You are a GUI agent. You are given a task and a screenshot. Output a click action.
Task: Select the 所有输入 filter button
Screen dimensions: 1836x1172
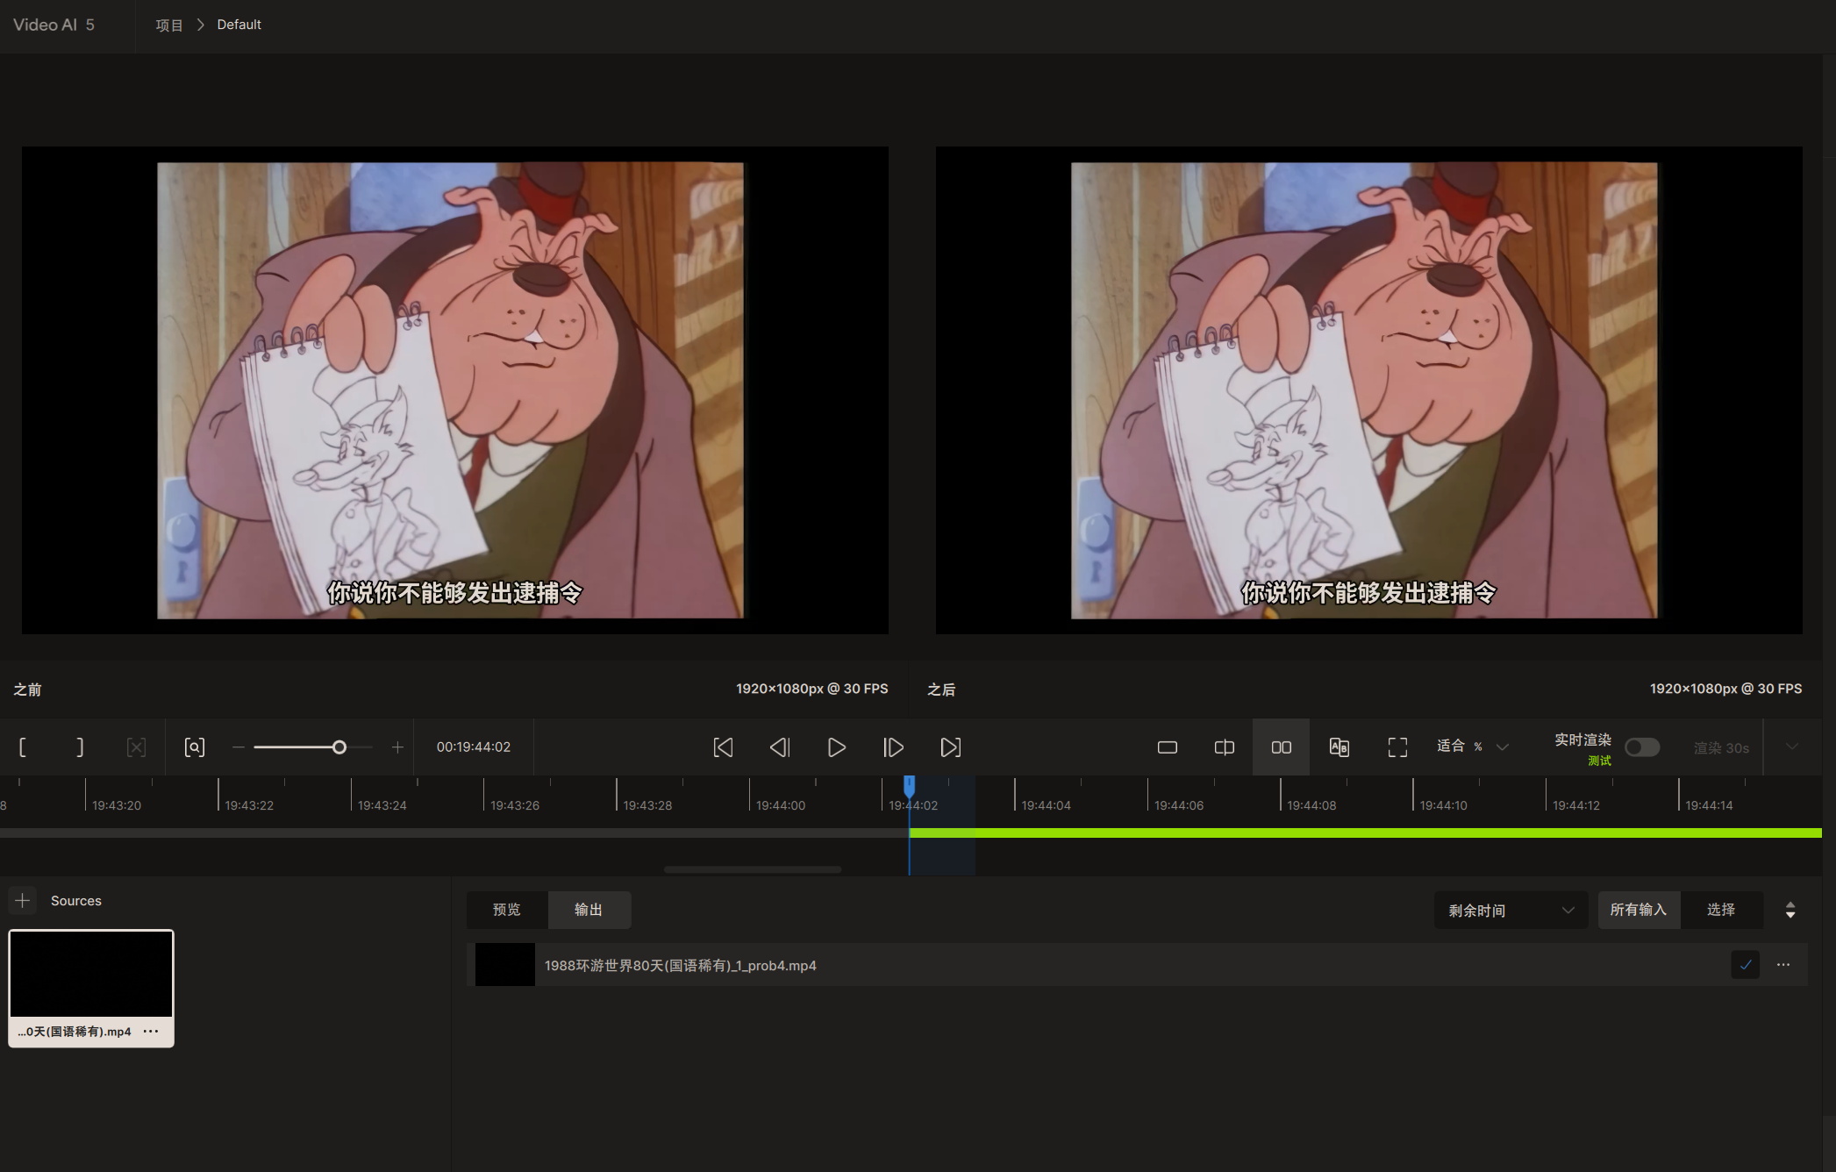pos(1638,910)
